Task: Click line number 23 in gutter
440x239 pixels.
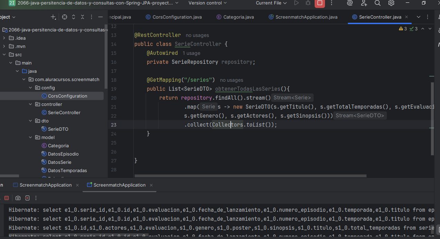Action: pyautogui.click(x=114, y=125)
